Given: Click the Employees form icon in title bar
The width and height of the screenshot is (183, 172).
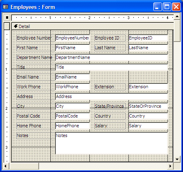Looking at the screenshot, I should pos(6,7).
